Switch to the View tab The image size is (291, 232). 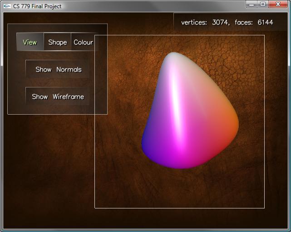coord(30,42)
